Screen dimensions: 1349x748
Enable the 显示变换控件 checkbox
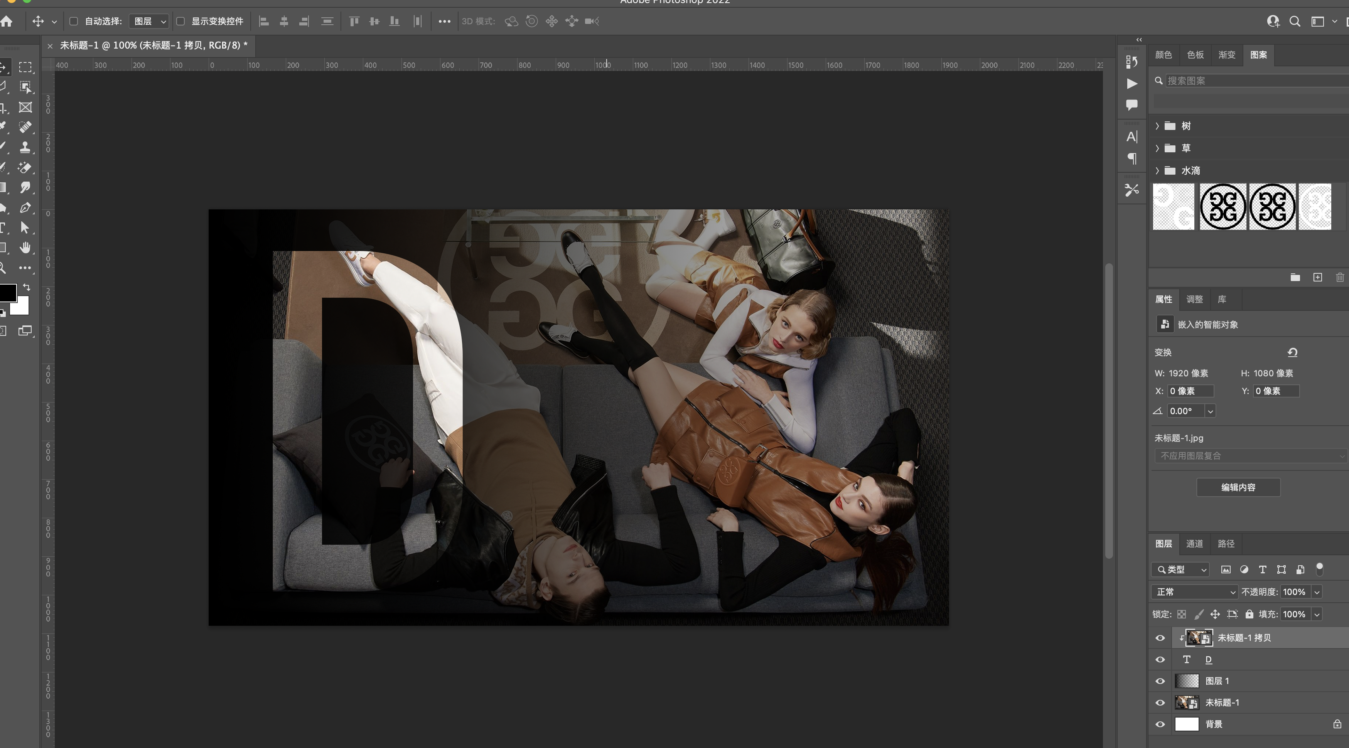pyautogui.click(x=180, y=22)
